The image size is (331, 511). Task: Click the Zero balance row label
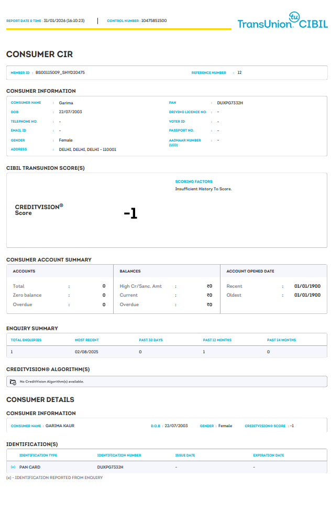coord(27,295)
